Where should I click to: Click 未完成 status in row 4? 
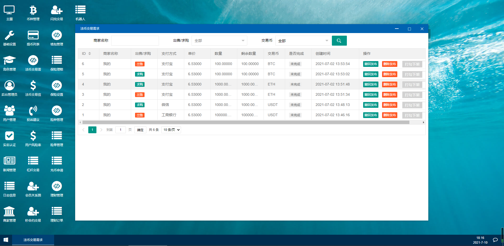point(295,84)
